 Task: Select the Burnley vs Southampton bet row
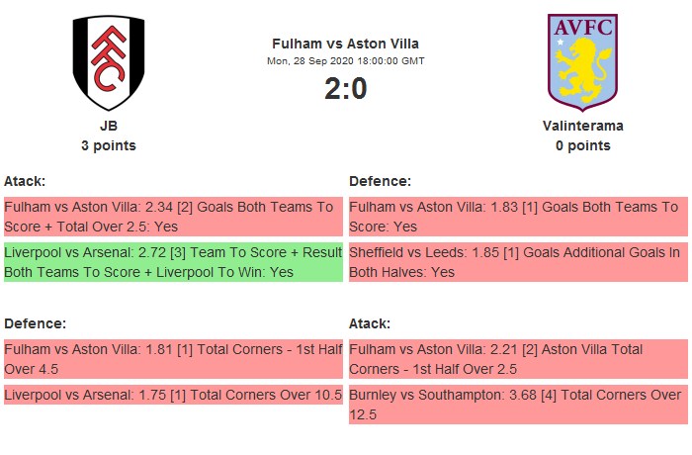518,405
